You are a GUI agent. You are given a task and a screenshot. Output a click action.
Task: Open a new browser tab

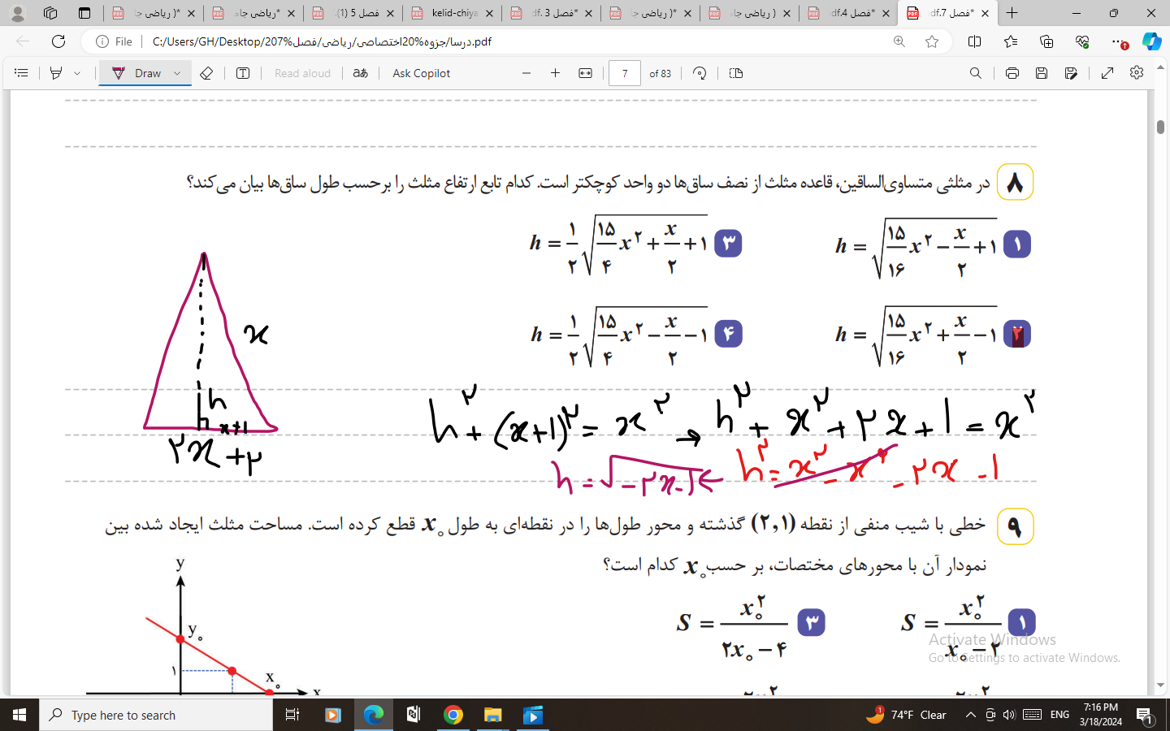coord(1012,13)
